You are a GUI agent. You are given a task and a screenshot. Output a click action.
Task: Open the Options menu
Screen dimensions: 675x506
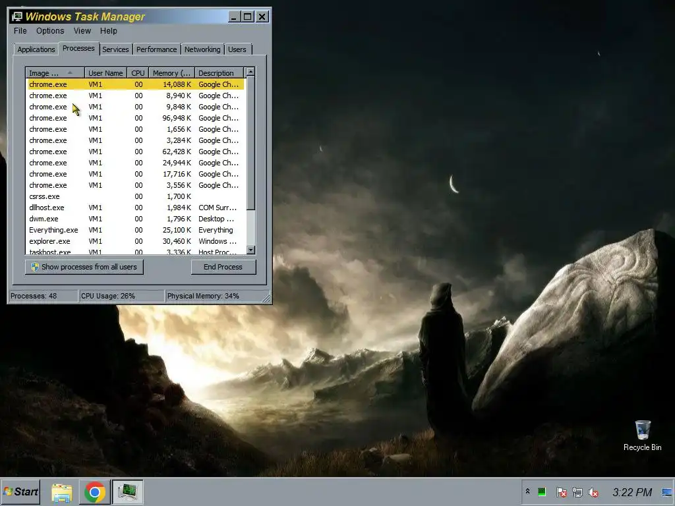[50, 31]
